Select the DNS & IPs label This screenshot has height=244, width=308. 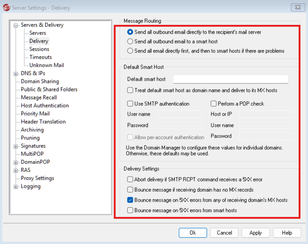(x=33, y=73)
